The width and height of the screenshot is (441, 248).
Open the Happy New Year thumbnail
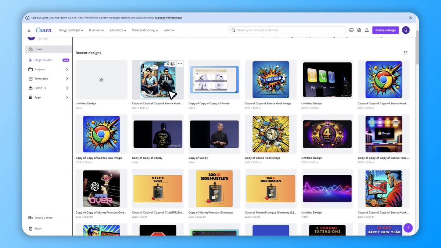[x=384, y=230]
